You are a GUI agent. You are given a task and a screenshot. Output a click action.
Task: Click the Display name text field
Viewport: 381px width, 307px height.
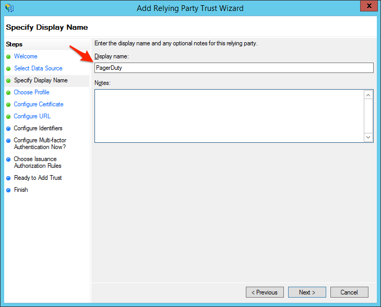coord(234,68)
